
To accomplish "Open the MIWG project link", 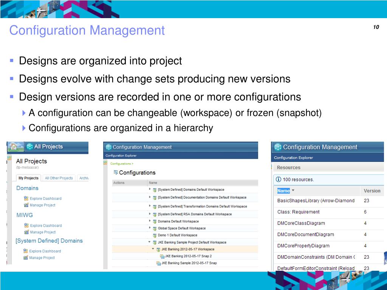I will point(25,215).
